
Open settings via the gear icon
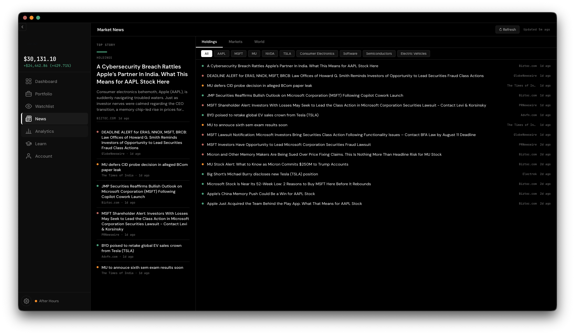(x=27, y=301)
